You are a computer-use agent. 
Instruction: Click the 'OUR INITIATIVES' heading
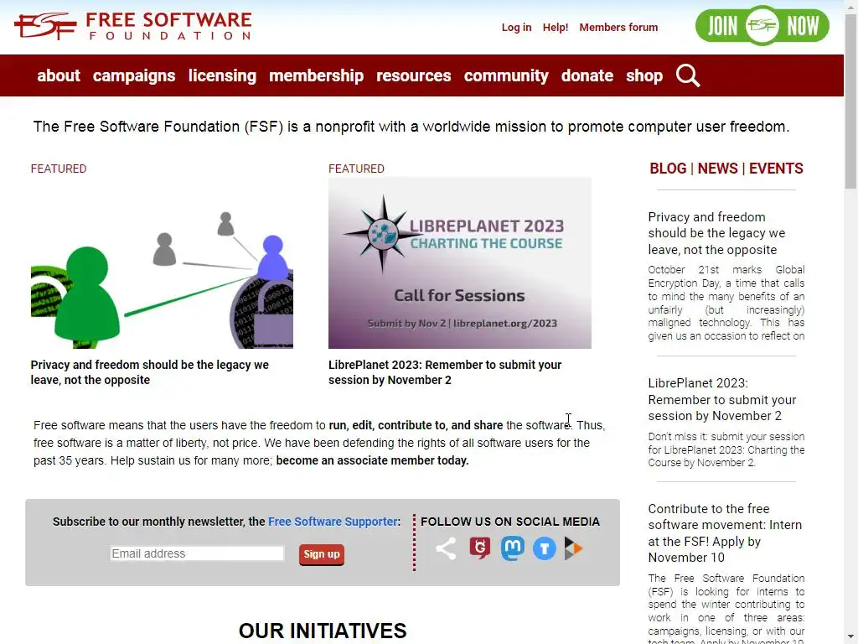pos(323,631)
